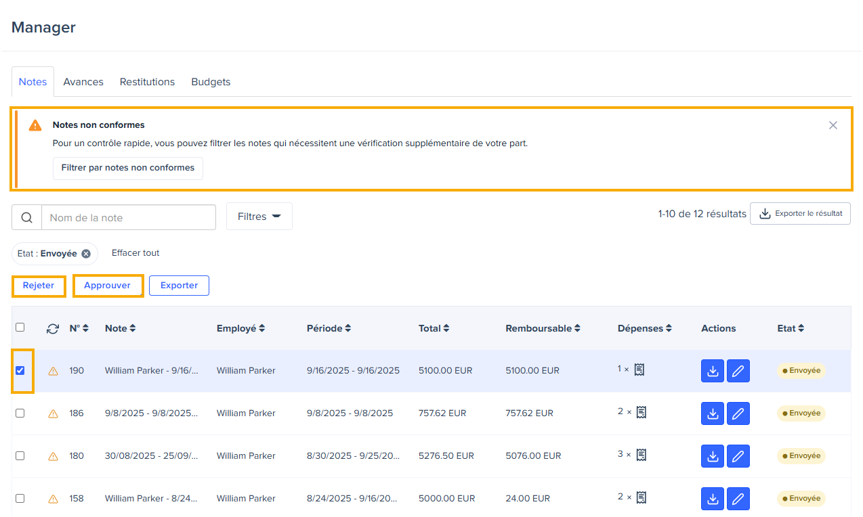
Task: Remove the Etat Envoyée filter chip
Action: point(86,254)
